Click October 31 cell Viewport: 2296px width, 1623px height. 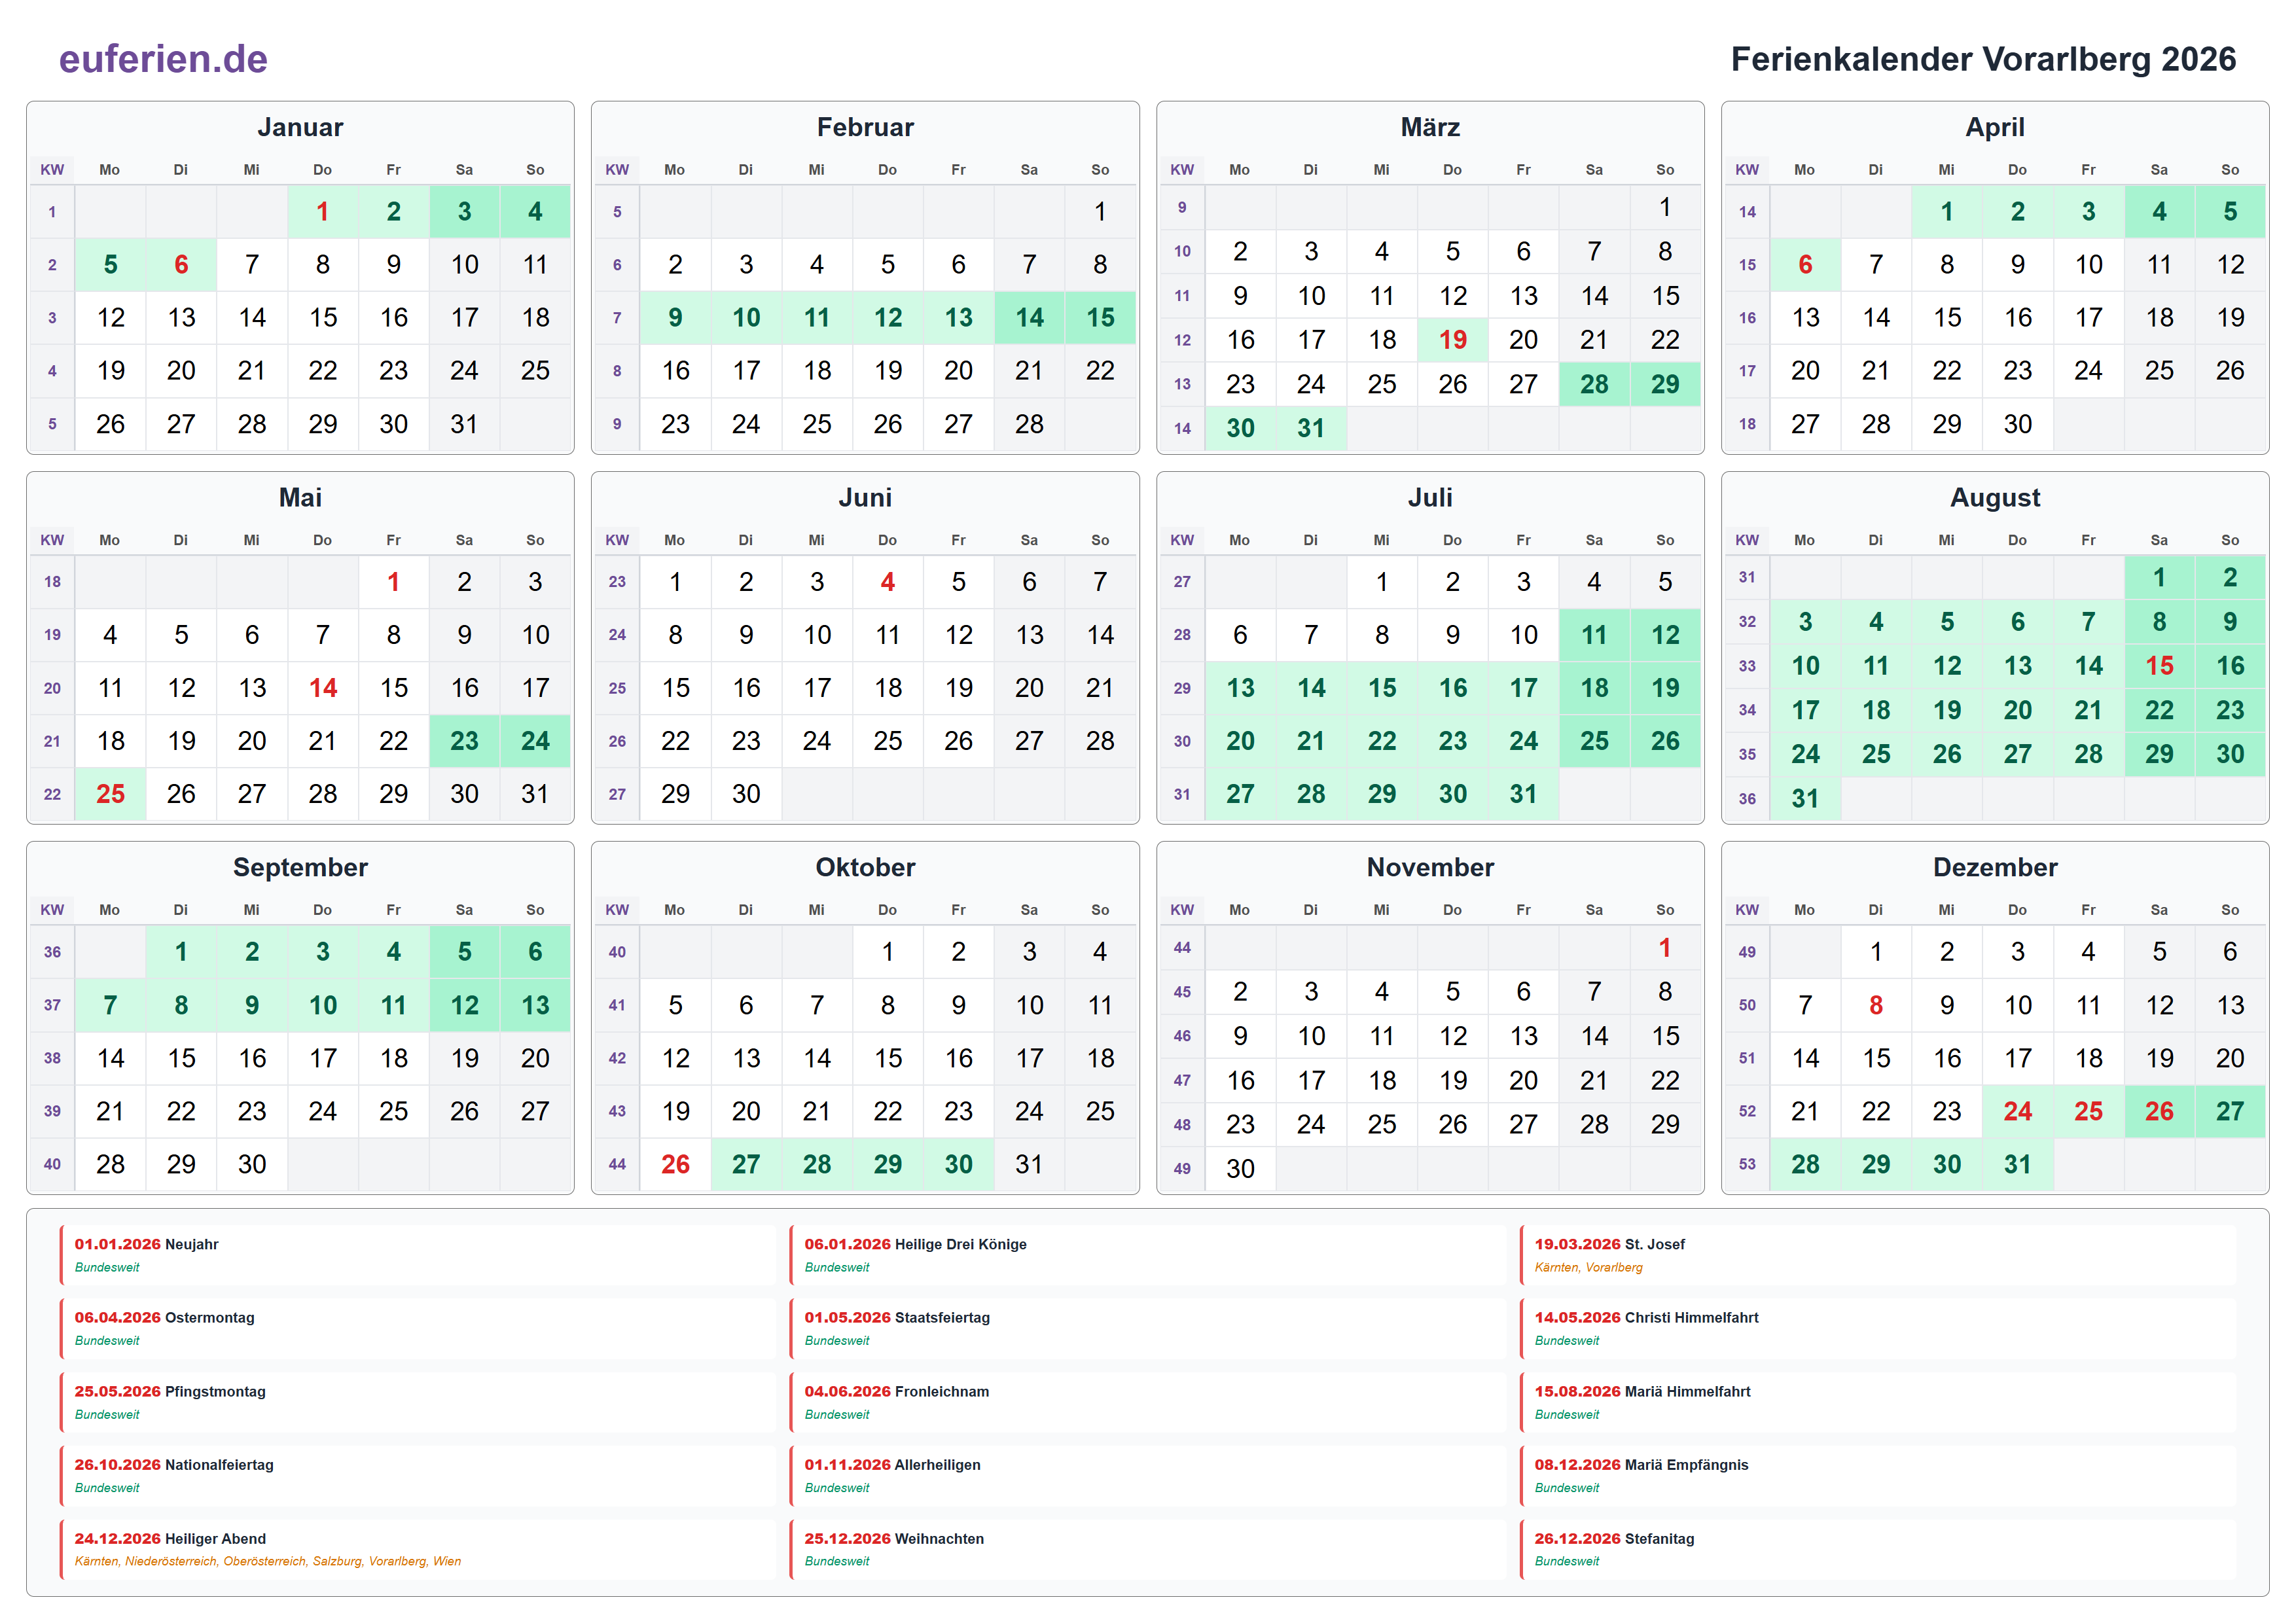click(1029, 1164)
